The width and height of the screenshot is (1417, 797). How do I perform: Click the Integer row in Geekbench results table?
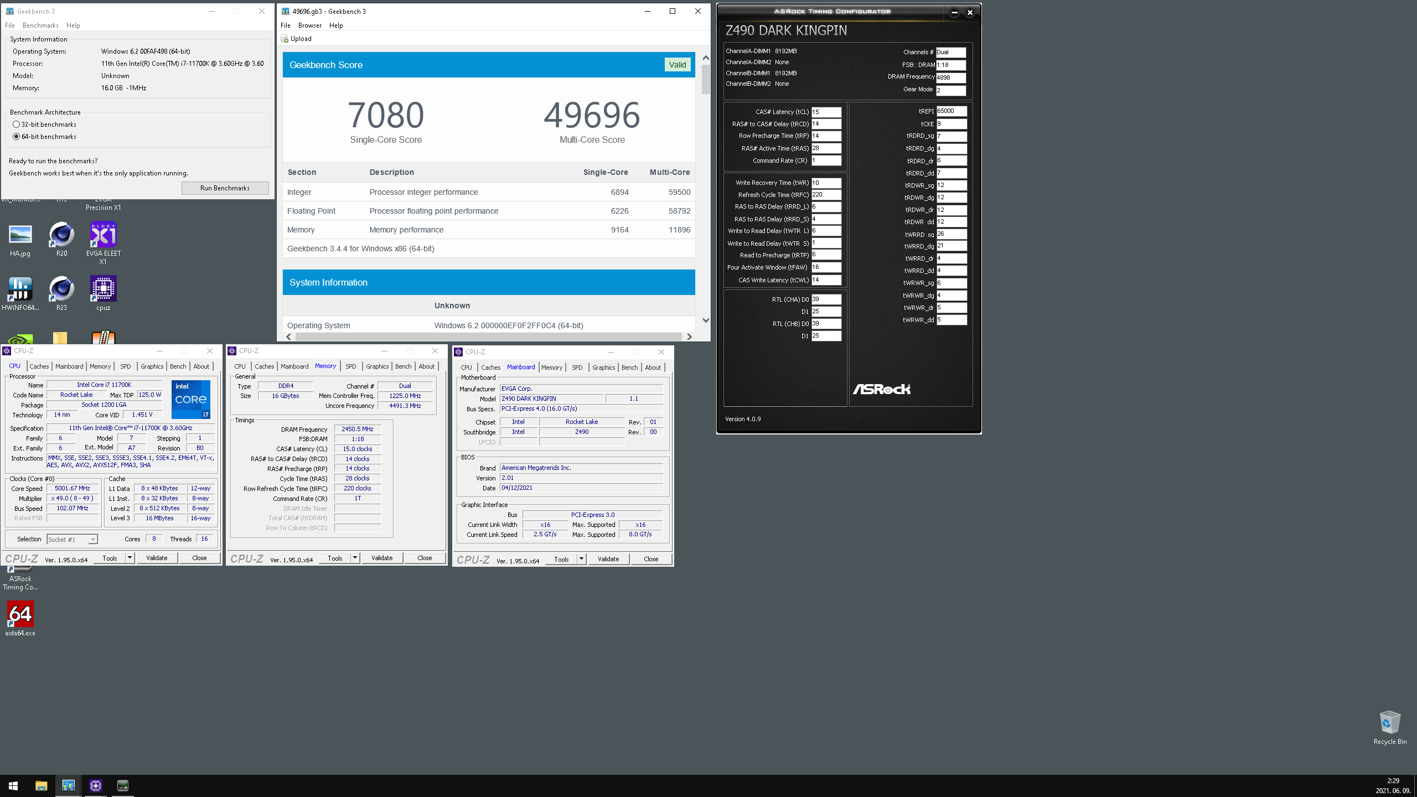pos(489,192)
